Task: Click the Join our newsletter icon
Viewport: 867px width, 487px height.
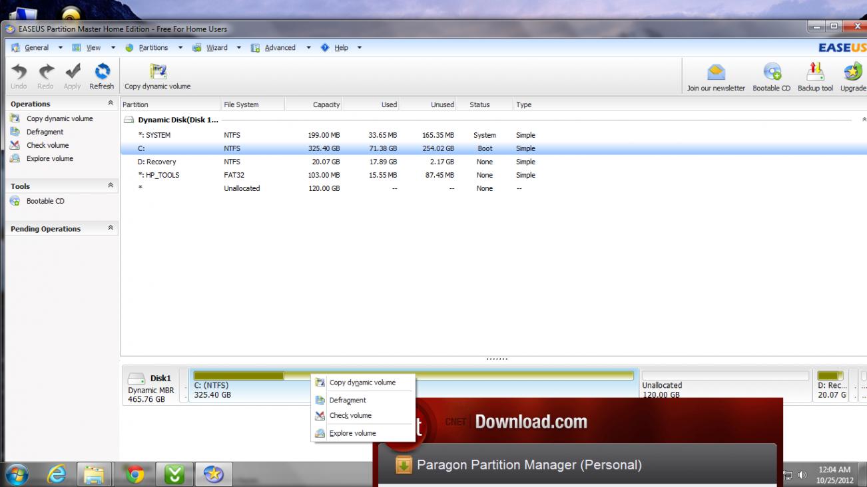Action: click(716, 72)
